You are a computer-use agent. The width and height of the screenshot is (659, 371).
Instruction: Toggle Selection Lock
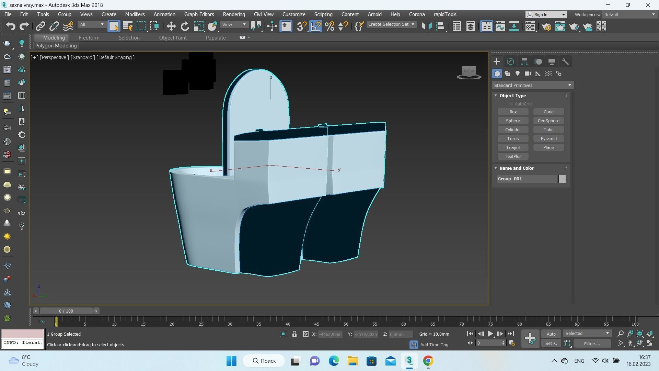tap(294, 334)
